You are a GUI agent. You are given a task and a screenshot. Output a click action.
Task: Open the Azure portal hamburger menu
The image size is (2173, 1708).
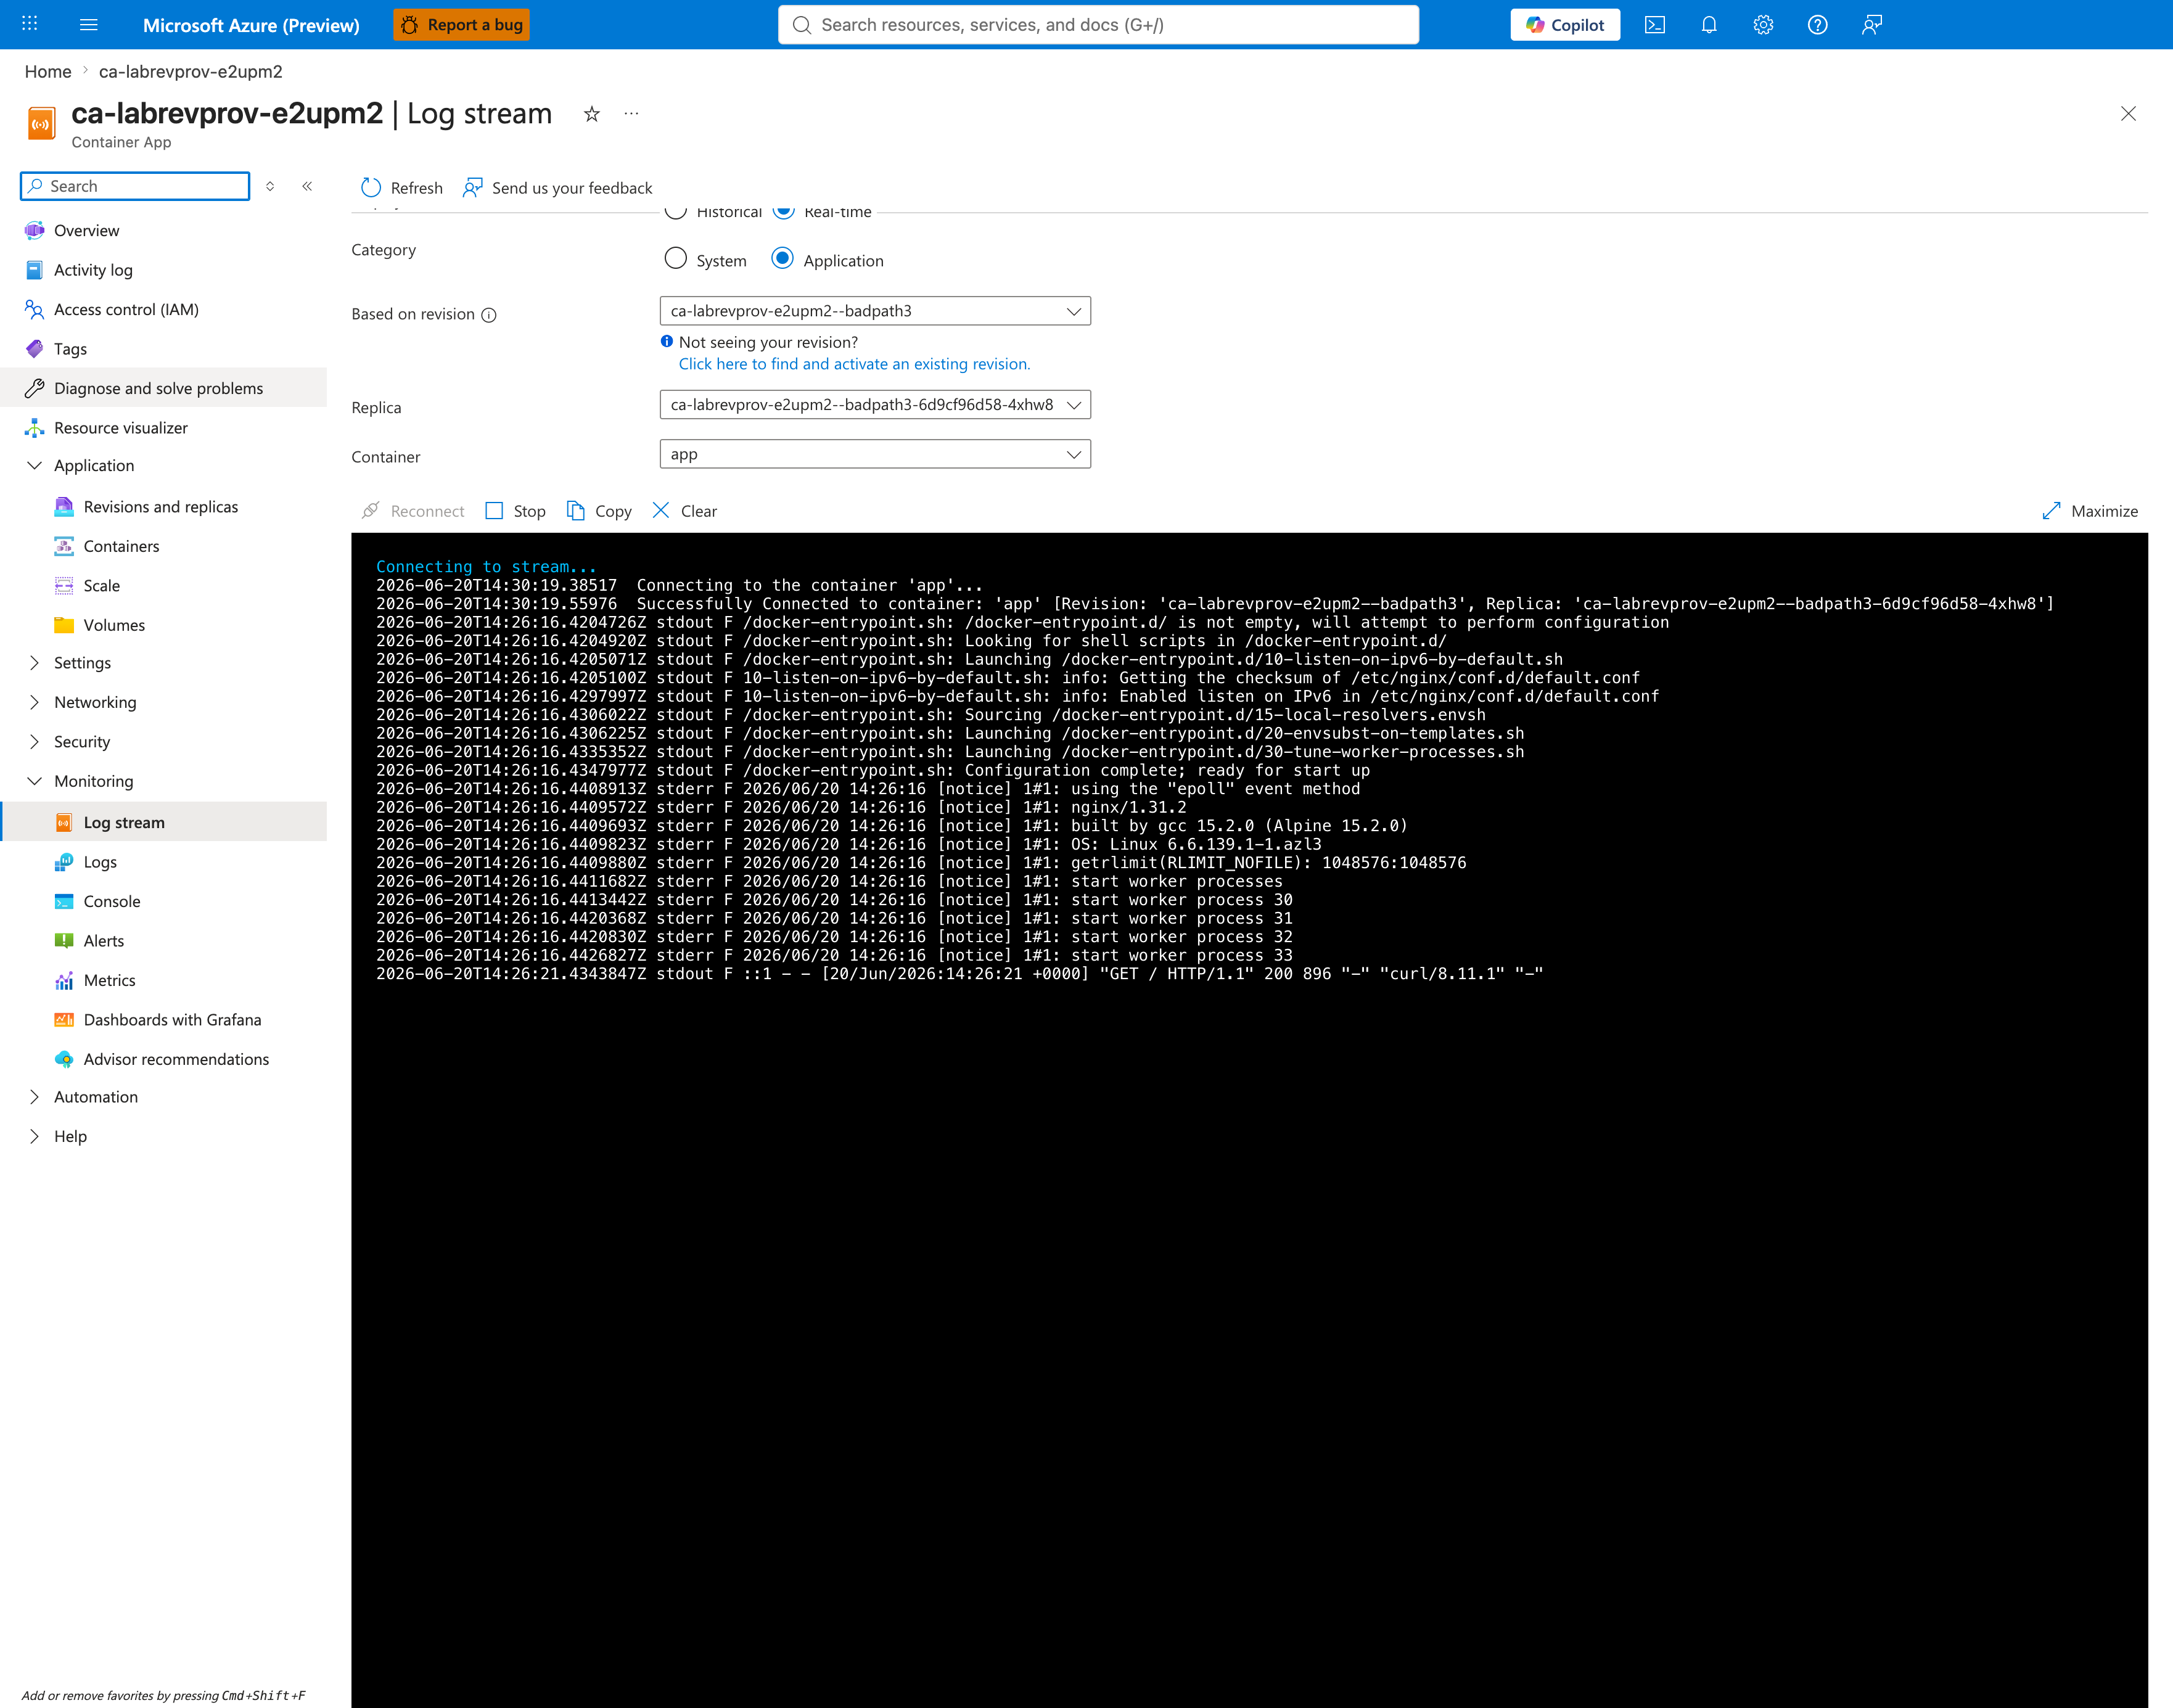point(89,25)
